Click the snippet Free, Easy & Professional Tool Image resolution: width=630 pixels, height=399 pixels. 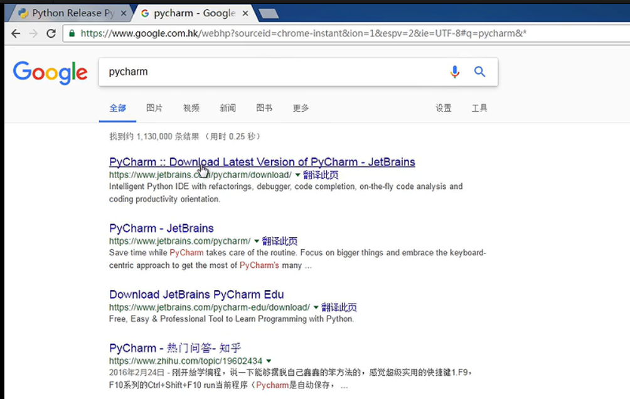[x=232, y=319]
